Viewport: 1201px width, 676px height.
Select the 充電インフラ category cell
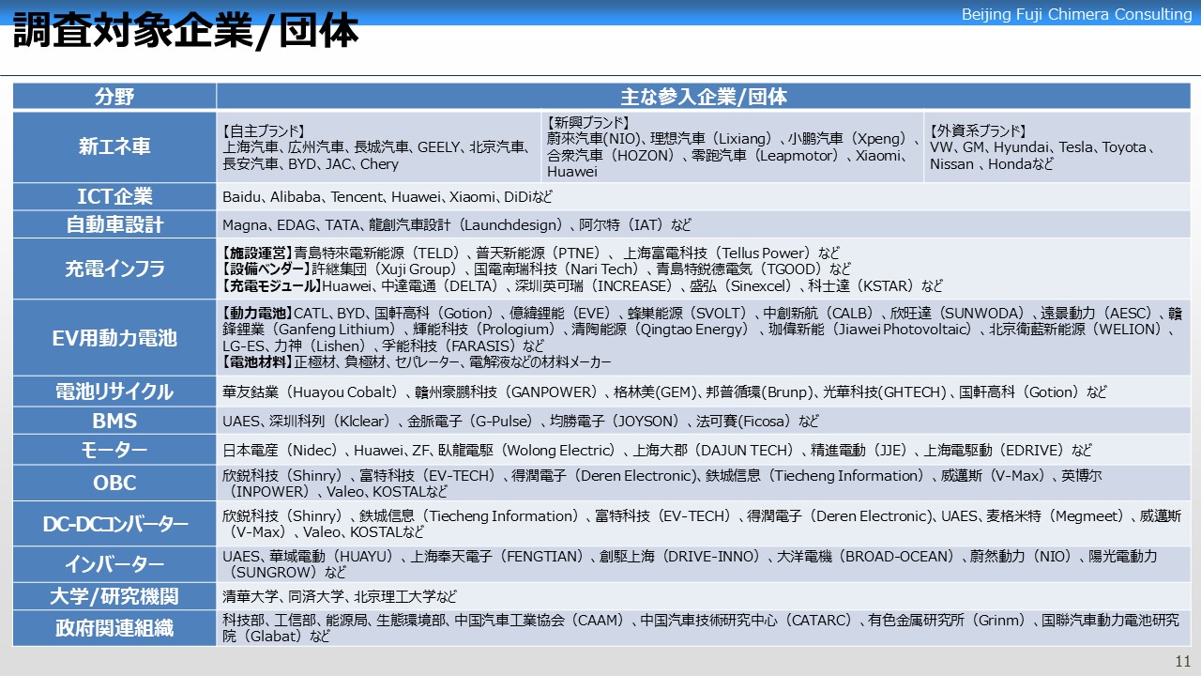click(114, 269)
